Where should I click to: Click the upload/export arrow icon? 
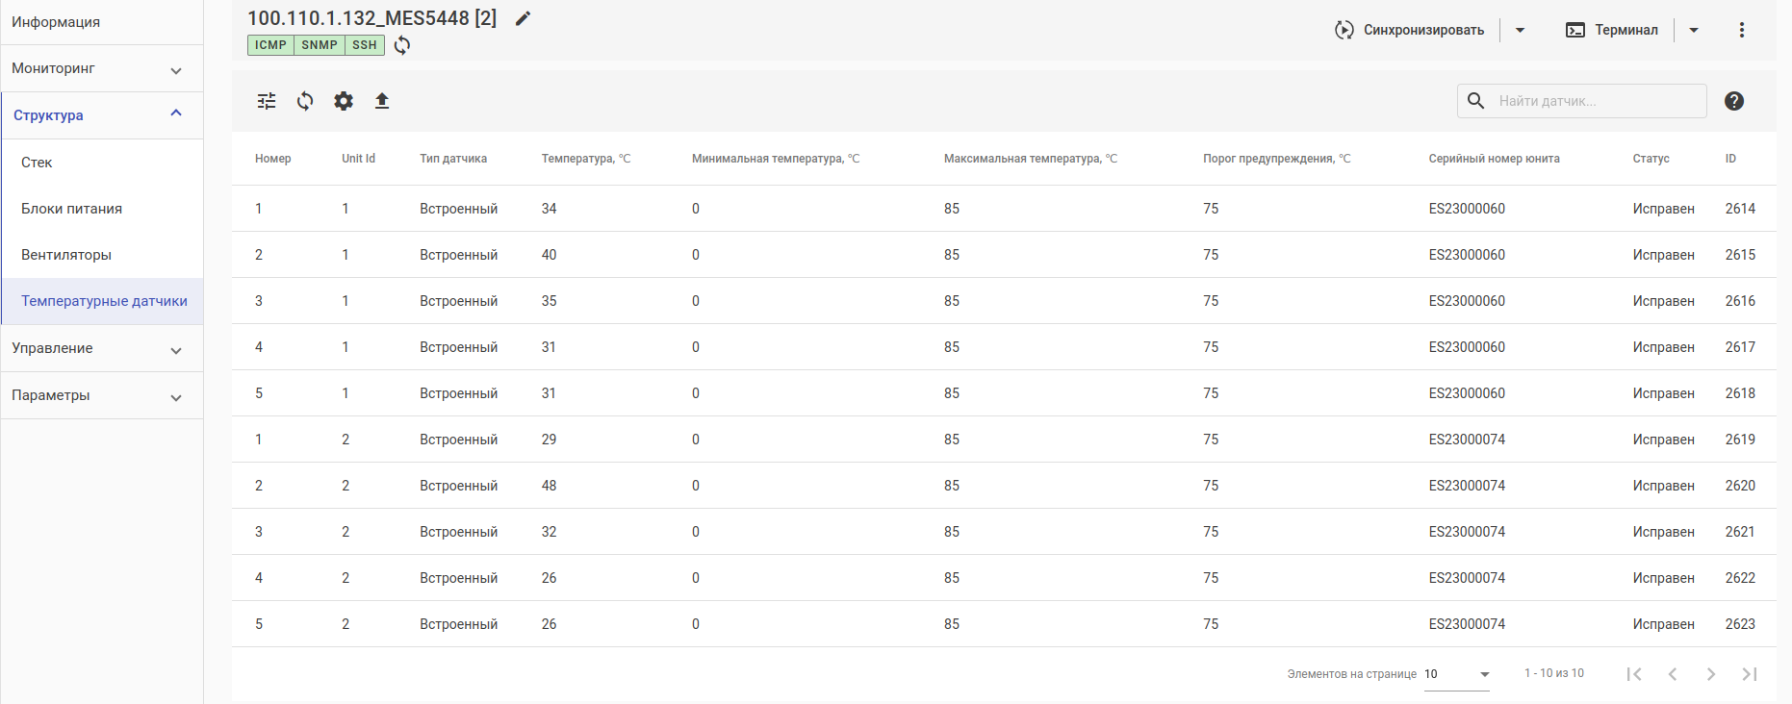coord(382,101)
